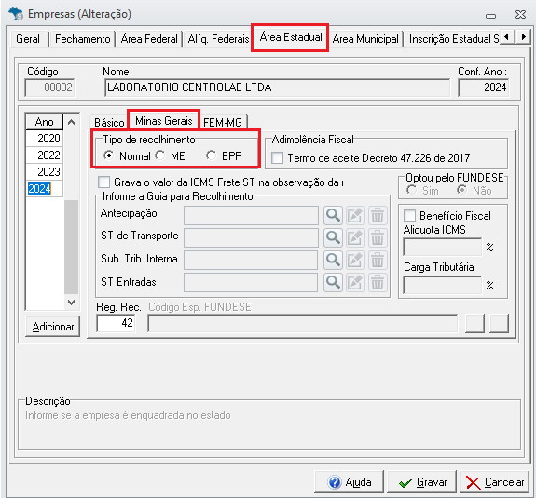
Task: Click the trash icon for Sub. Trib. Interna
Action: [x=378, y=260]
